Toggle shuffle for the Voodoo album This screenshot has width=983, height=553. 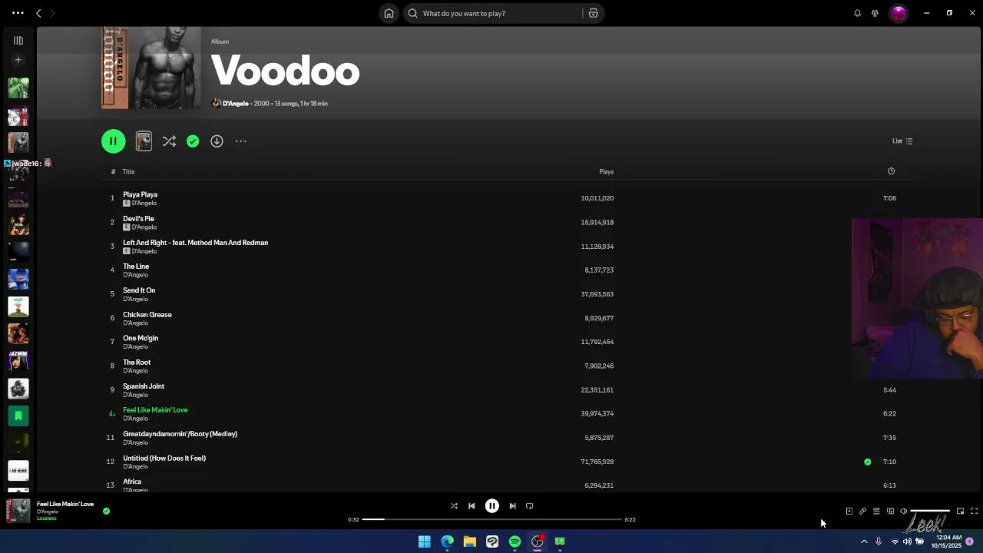(169, 141)
